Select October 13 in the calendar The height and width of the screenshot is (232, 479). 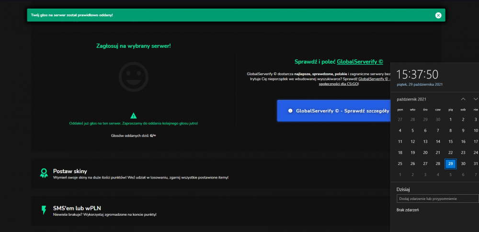point(425,142)
